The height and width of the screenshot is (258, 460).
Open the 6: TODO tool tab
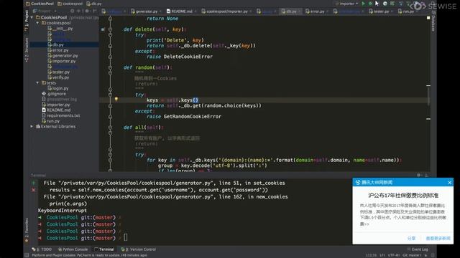[x=42, y=249]
